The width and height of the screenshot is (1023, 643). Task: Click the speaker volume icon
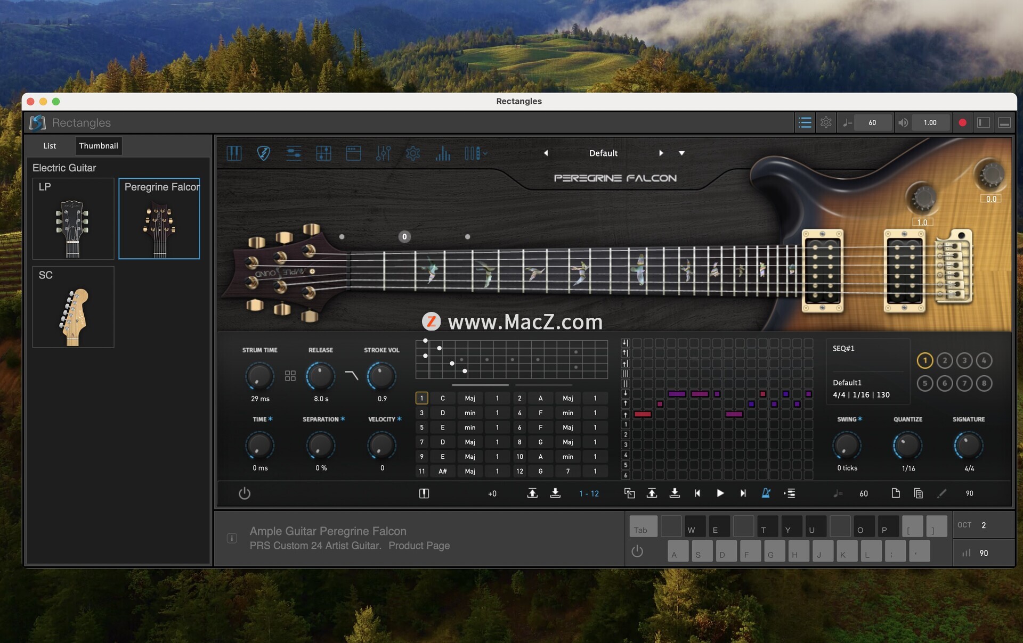[x=903, y=122]
